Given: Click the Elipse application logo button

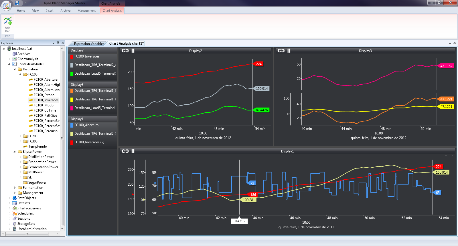Looking at the screenshot, I should [x=6, y=5].
